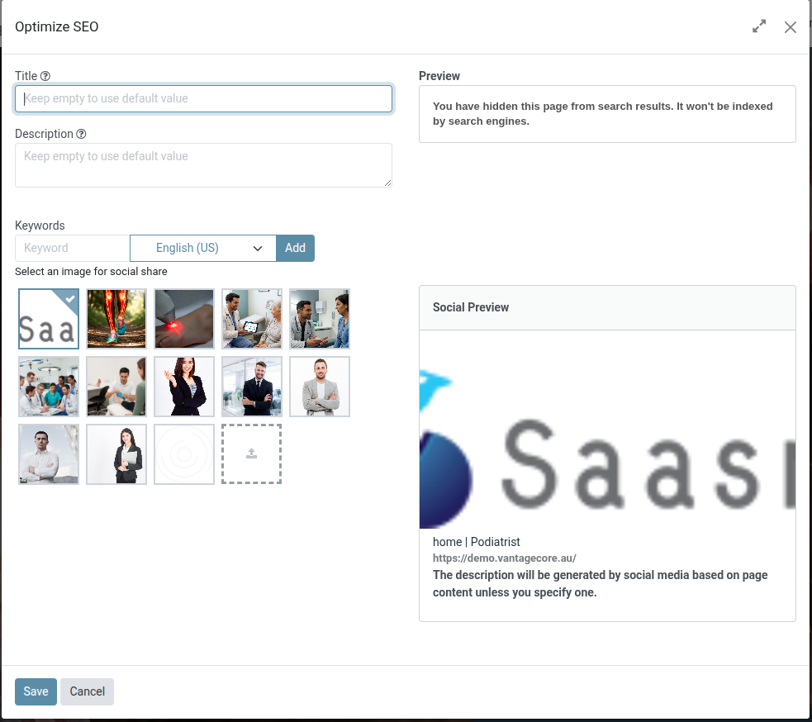Click the upload image icon tile
The width and height of the screenshot is (812, 722).
pyautogui.click(x=251, y=454)
